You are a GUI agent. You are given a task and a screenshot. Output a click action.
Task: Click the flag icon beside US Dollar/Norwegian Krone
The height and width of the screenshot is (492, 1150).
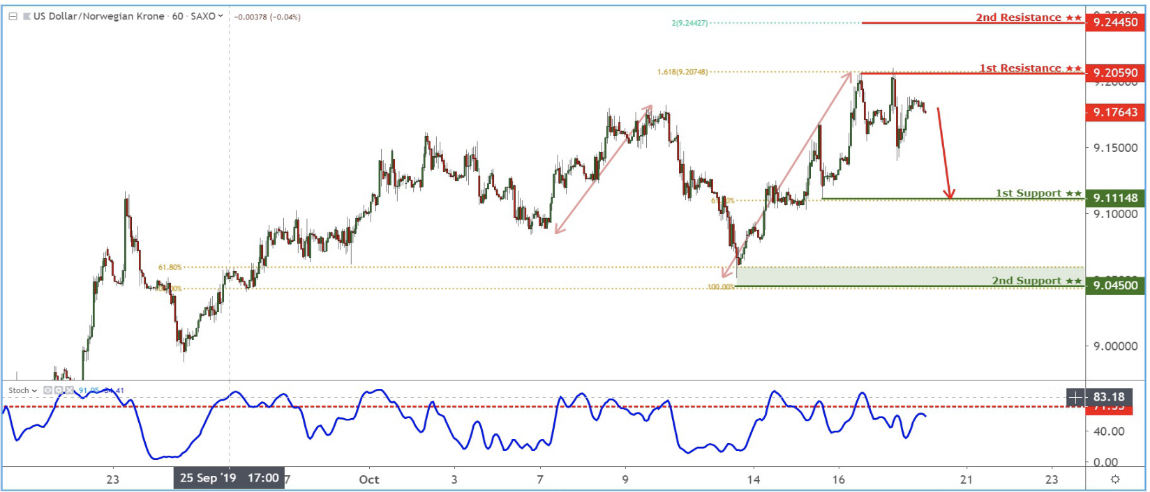(x=27, y=16)
